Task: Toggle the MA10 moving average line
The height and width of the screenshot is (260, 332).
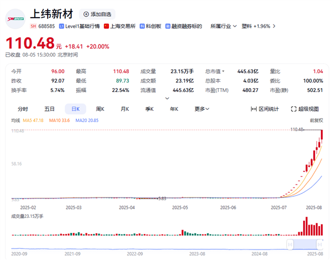Action: click(x=59, y=120)
